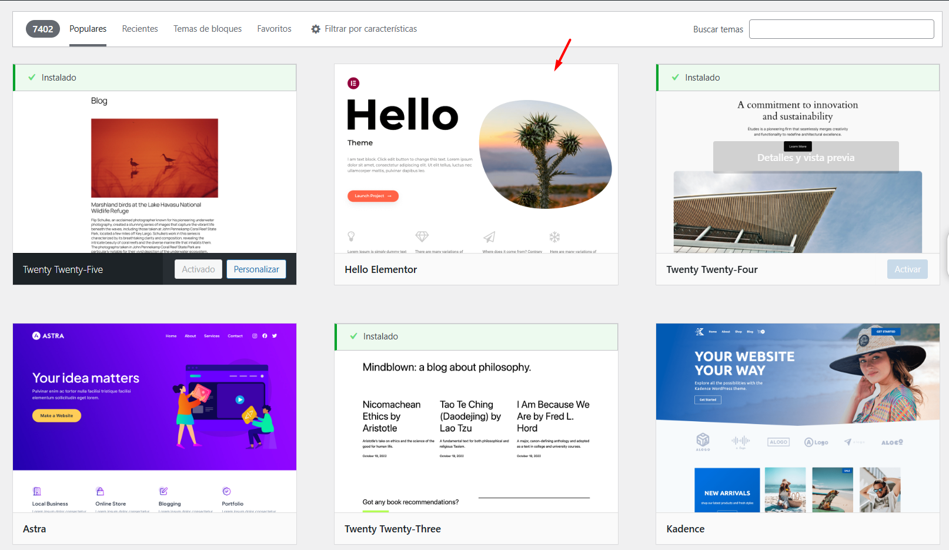Click the green checkmark on Twenty Twenty-Three Instalado banner
Screen dimensions: 949x550
(x=353, y=336)
